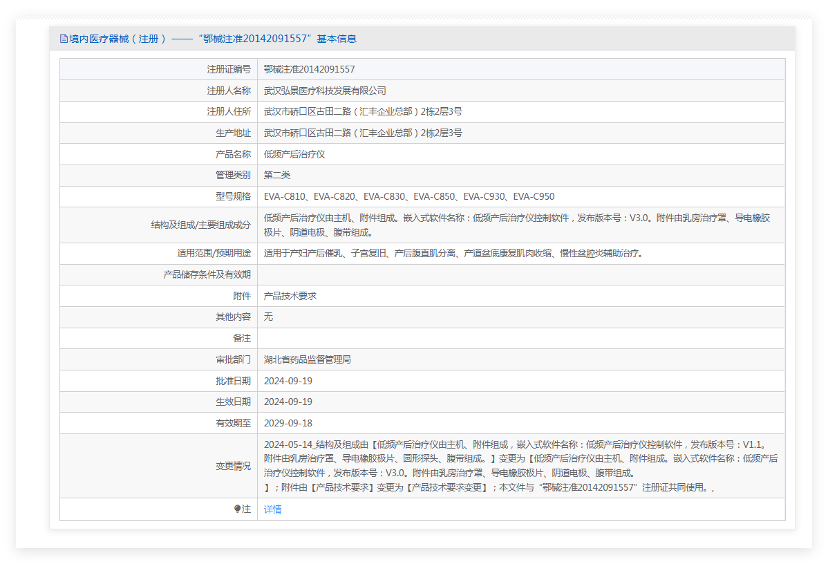Click the model list starting EVA-C810
828x564 pixels.
[x=409, y=196]
